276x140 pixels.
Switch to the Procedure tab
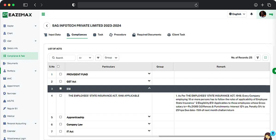tap(118, 35)
